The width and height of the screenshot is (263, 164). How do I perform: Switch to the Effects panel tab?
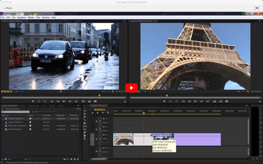(x=22, y=106)
